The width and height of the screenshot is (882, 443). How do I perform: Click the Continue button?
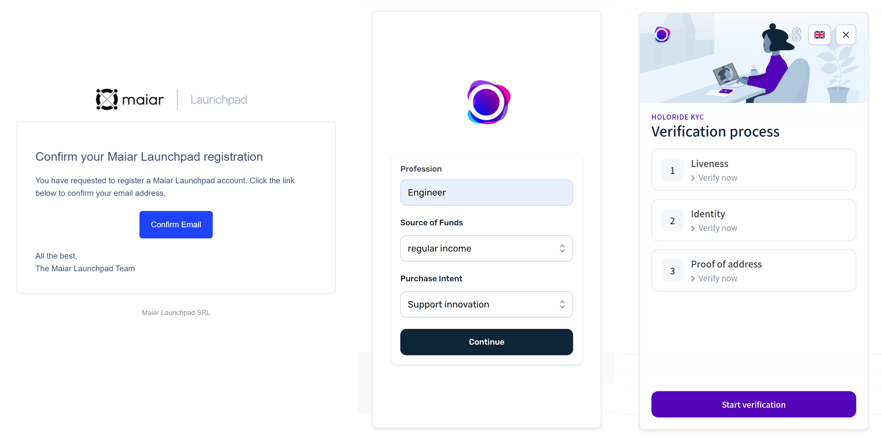(x=486, y=342)
